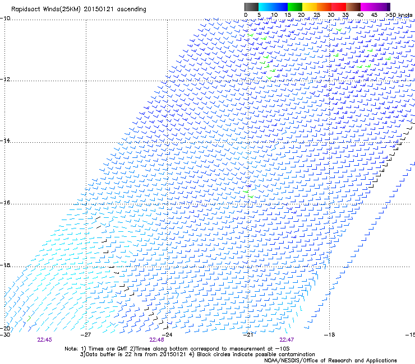Click the '>50 knots' legend label
This screenshot has height=364, width=415.
(x=399, y=15)
